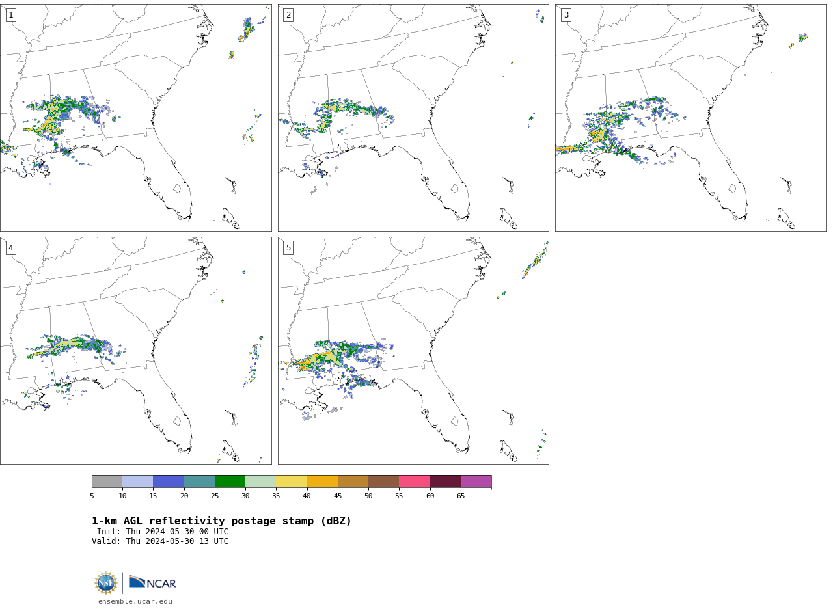This screenshot has width=833, height=609.
Task: Click the light lavender 10-15 dBZ swatch
Action: click(137, 481)
